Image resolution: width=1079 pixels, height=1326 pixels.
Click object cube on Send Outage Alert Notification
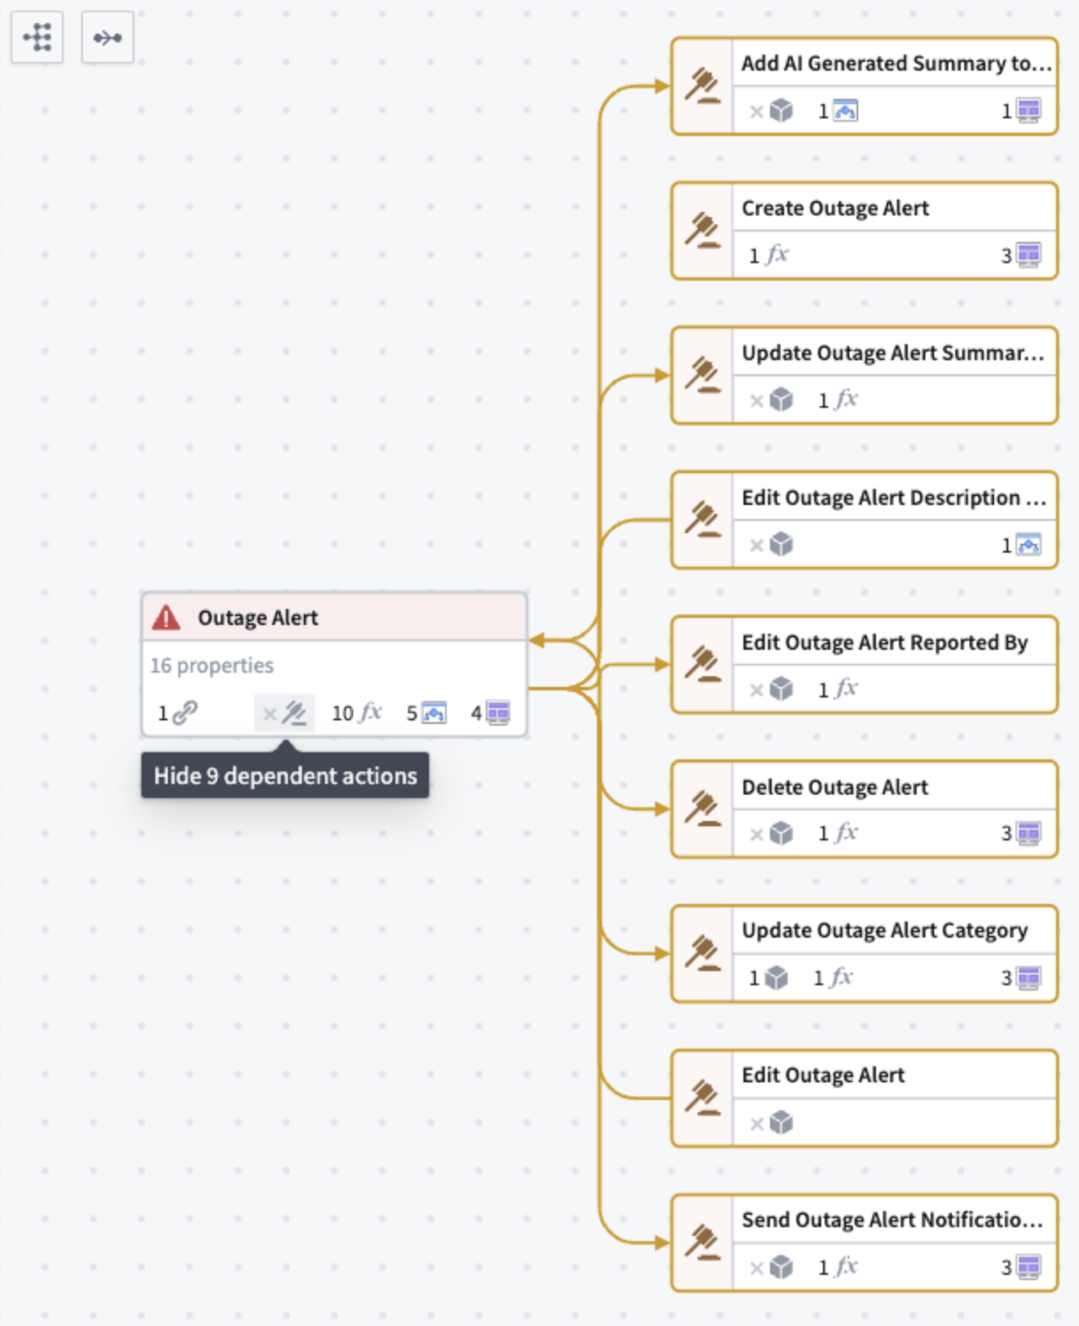[x=772, y=1268]
